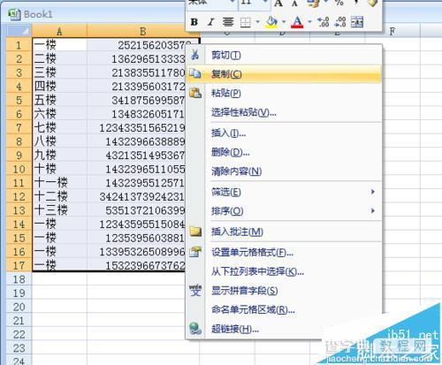This screenshot has height=365, width=442.
Task: Open the fill color dropdown arrow
Action: [x=284, y=22]
